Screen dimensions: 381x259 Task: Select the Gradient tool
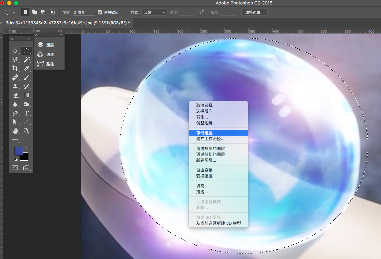(x=26, y=95)
